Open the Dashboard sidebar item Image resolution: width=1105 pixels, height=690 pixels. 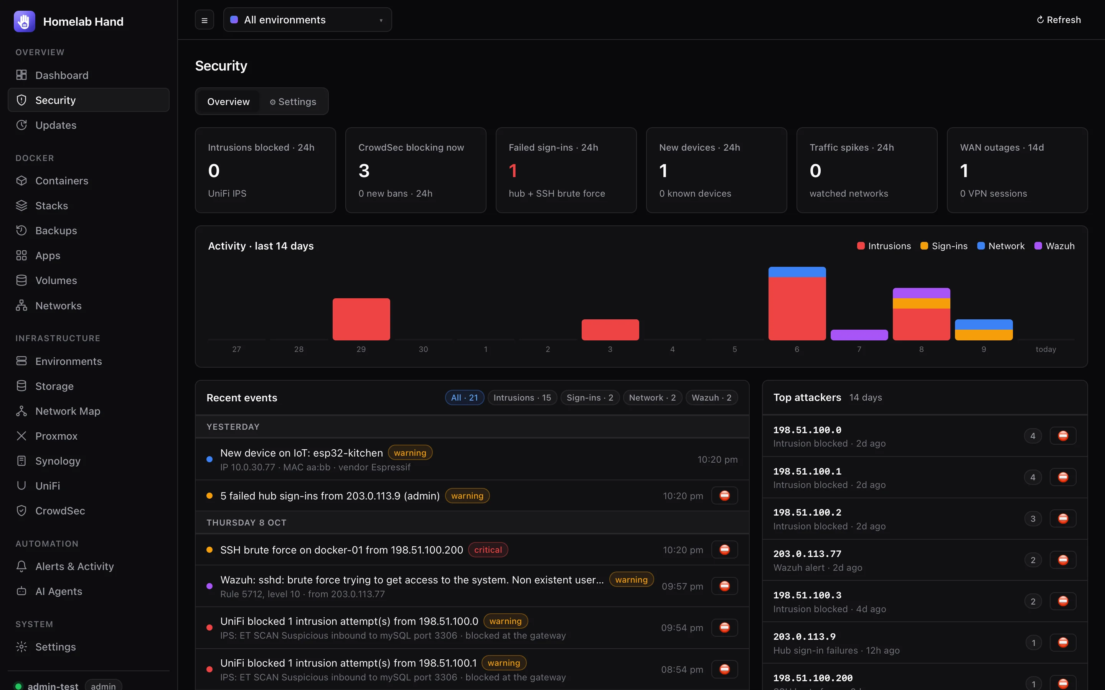click(x=89, y=75)
